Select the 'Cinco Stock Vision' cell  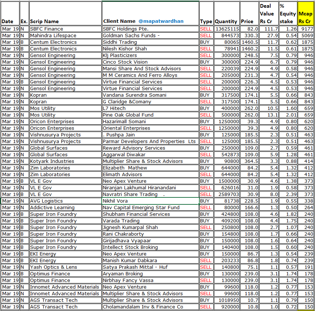(151, 62)
